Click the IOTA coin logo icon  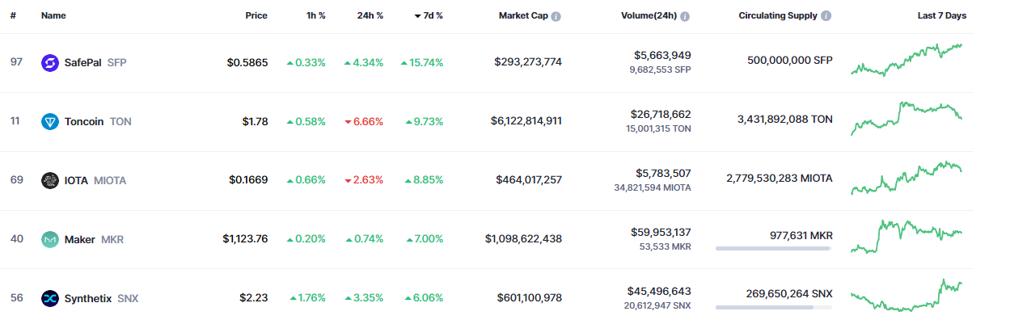pos(50,180)
